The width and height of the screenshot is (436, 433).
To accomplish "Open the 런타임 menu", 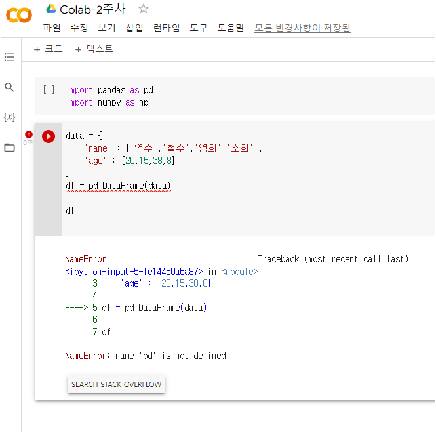I will (167, 28).
